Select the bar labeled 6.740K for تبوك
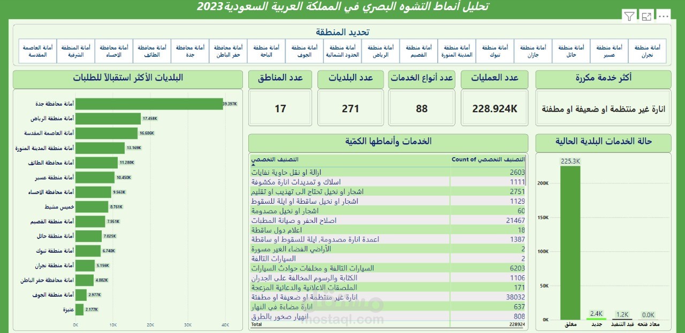Viewport: 685px width, 333px height. tap(88, 251)
